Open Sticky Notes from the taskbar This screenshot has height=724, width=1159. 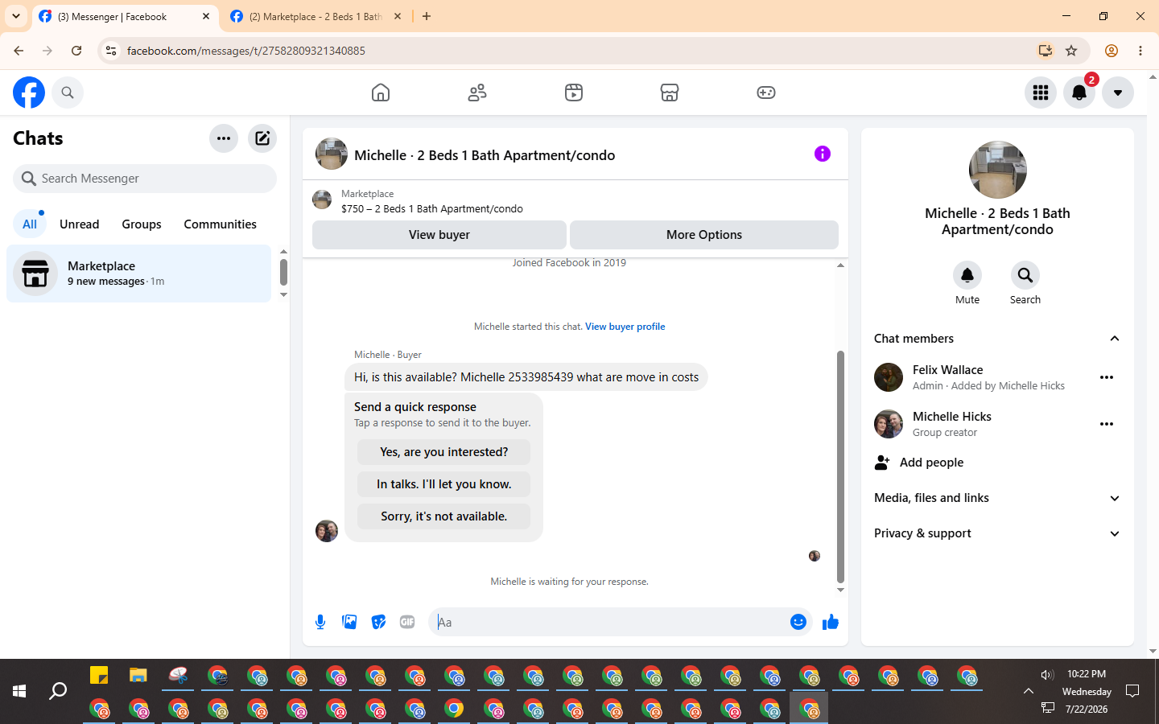pyautogui.click(x=99, y=675)
